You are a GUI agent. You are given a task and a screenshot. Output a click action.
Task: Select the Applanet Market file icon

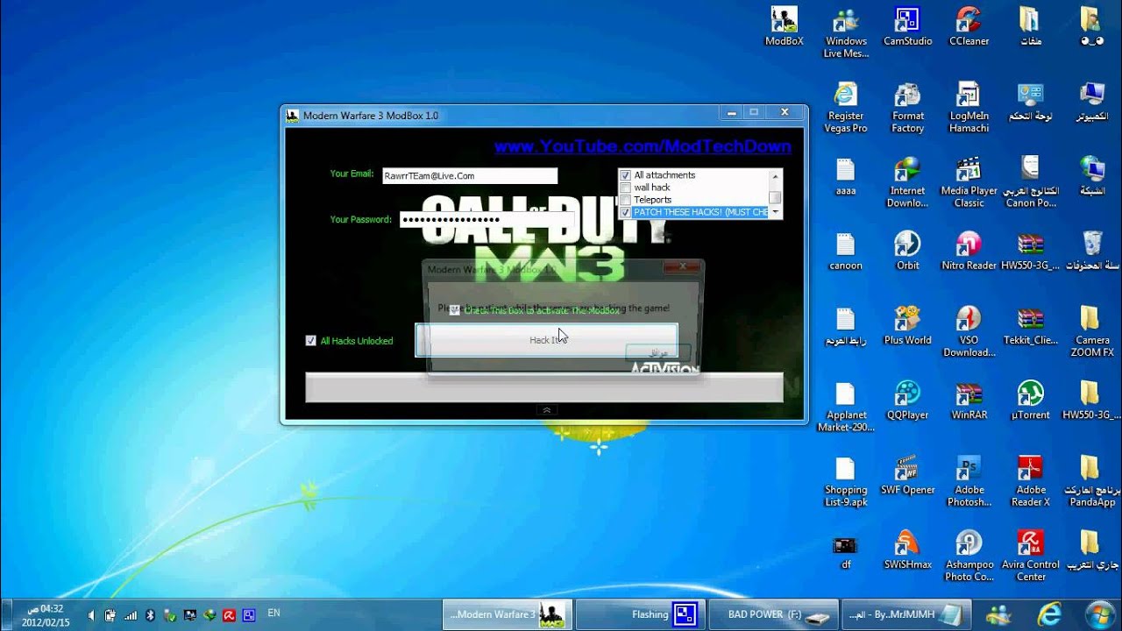tap(846, 408)
